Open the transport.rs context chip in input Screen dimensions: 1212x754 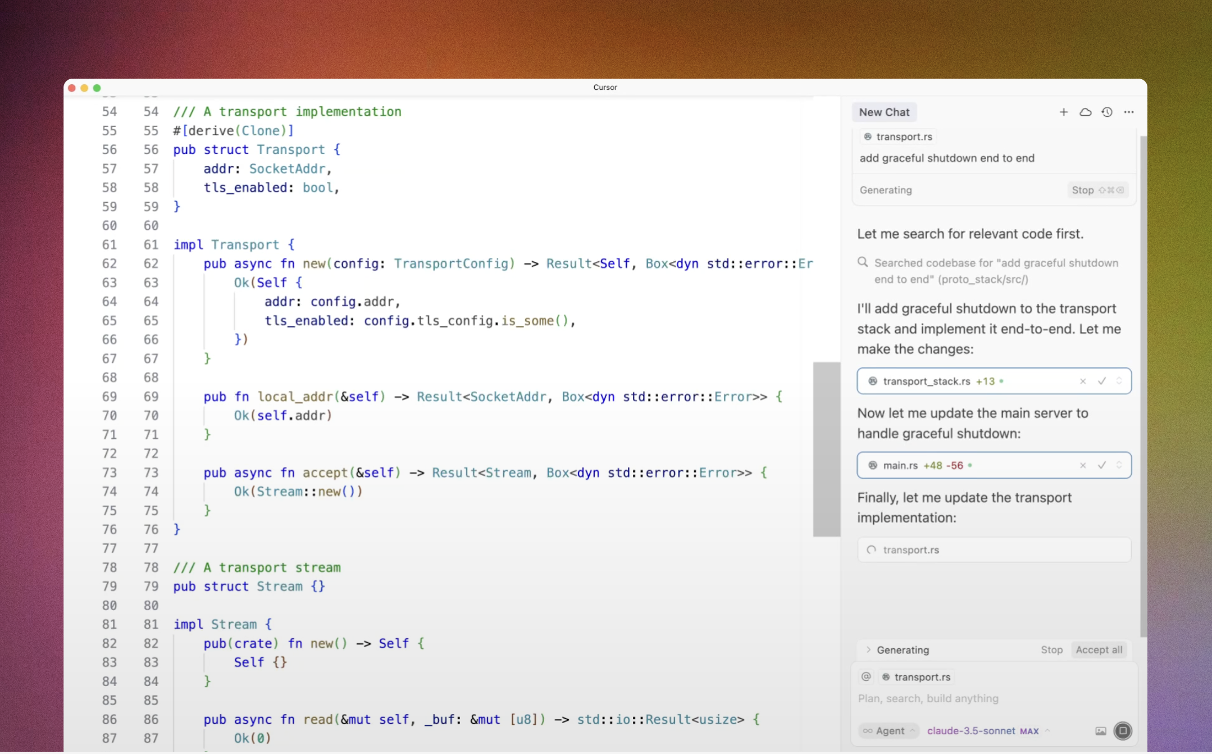tap(917, 677)
